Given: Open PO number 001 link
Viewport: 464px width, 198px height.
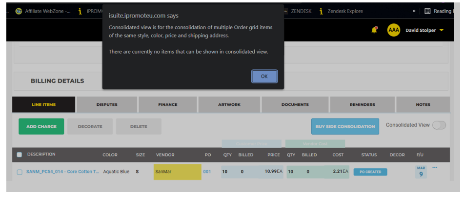Looking at the screenshot, I should [x=207, y=172].
